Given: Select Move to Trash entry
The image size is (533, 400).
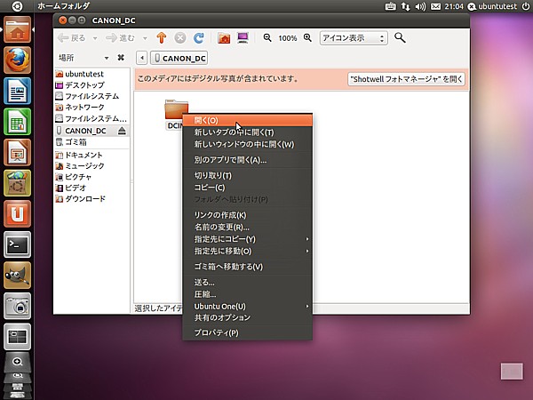Looking at the screenshot, I should click(x=248, y=267).
